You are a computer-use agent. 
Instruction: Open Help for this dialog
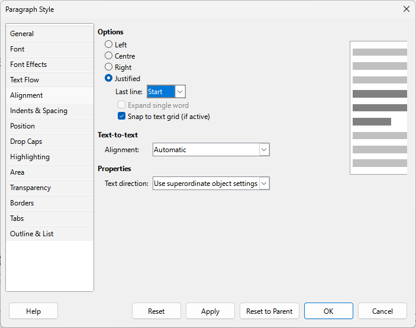(x=33, y=311)
